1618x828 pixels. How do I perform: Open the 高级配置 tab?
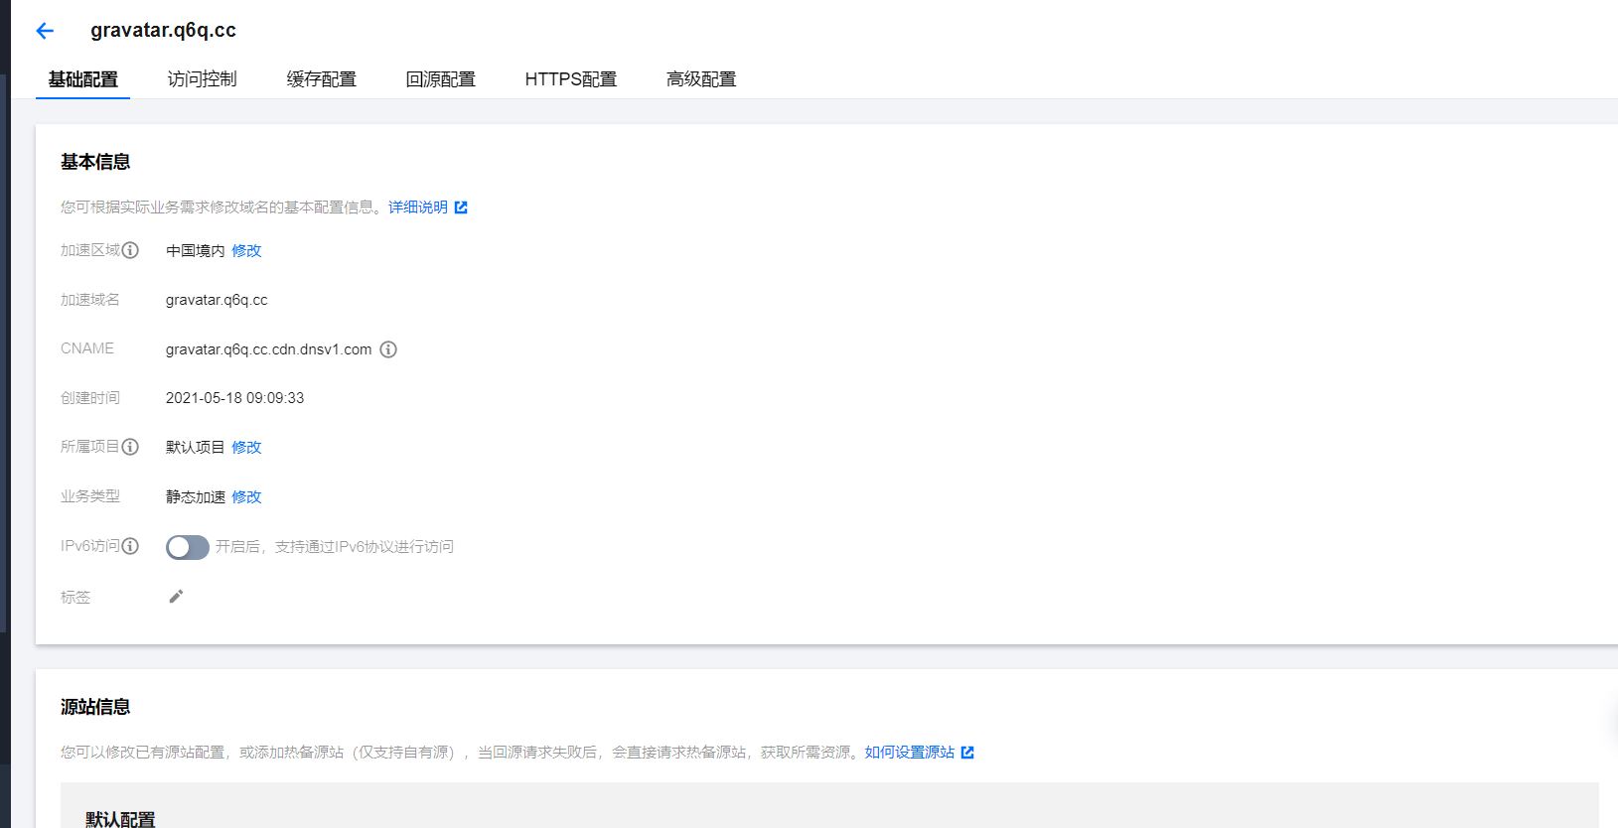pyautogui.click(x=700, y=79)
